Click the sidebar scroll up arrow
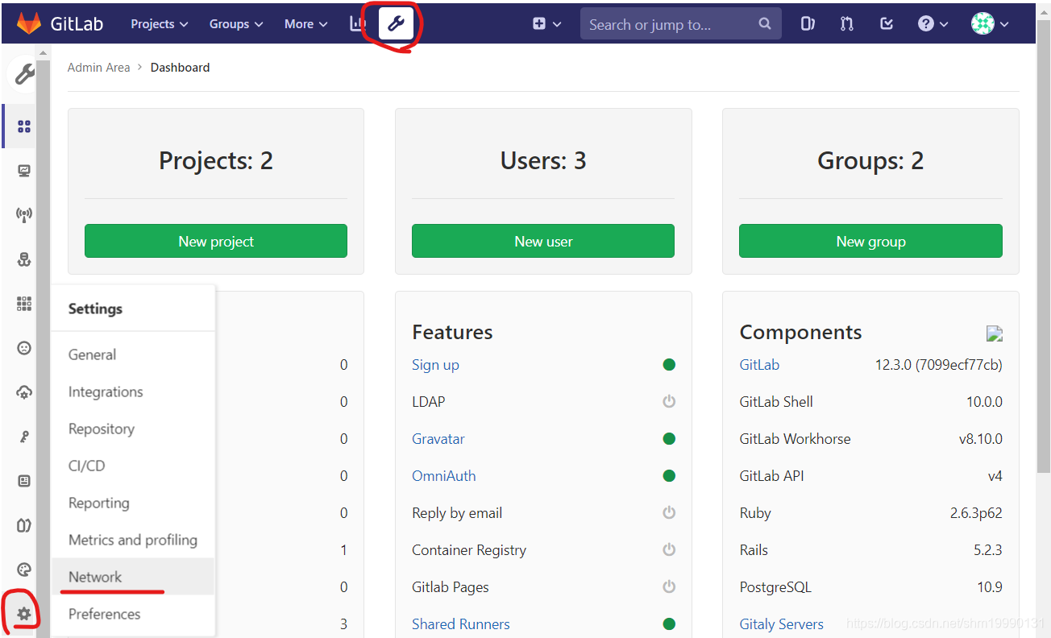The height and width of the screenshot is (638, 1051). pos(43,53)
